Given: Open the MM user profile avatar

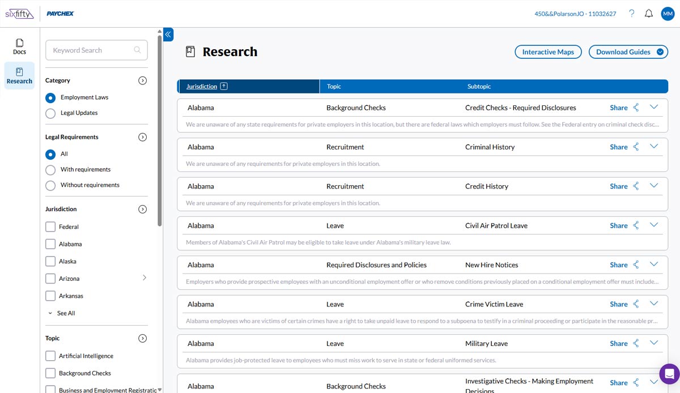Looking at the screenshot, I should [668, 14].
